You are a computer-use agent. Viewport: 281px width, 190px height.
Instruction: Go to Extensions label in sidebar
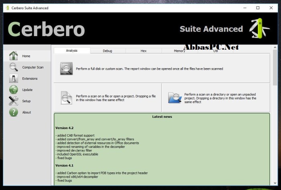(x=30, y=79)
